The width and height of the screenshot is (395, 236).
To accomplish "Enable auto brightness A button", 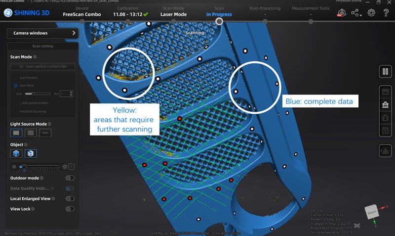I will (71, 167).
